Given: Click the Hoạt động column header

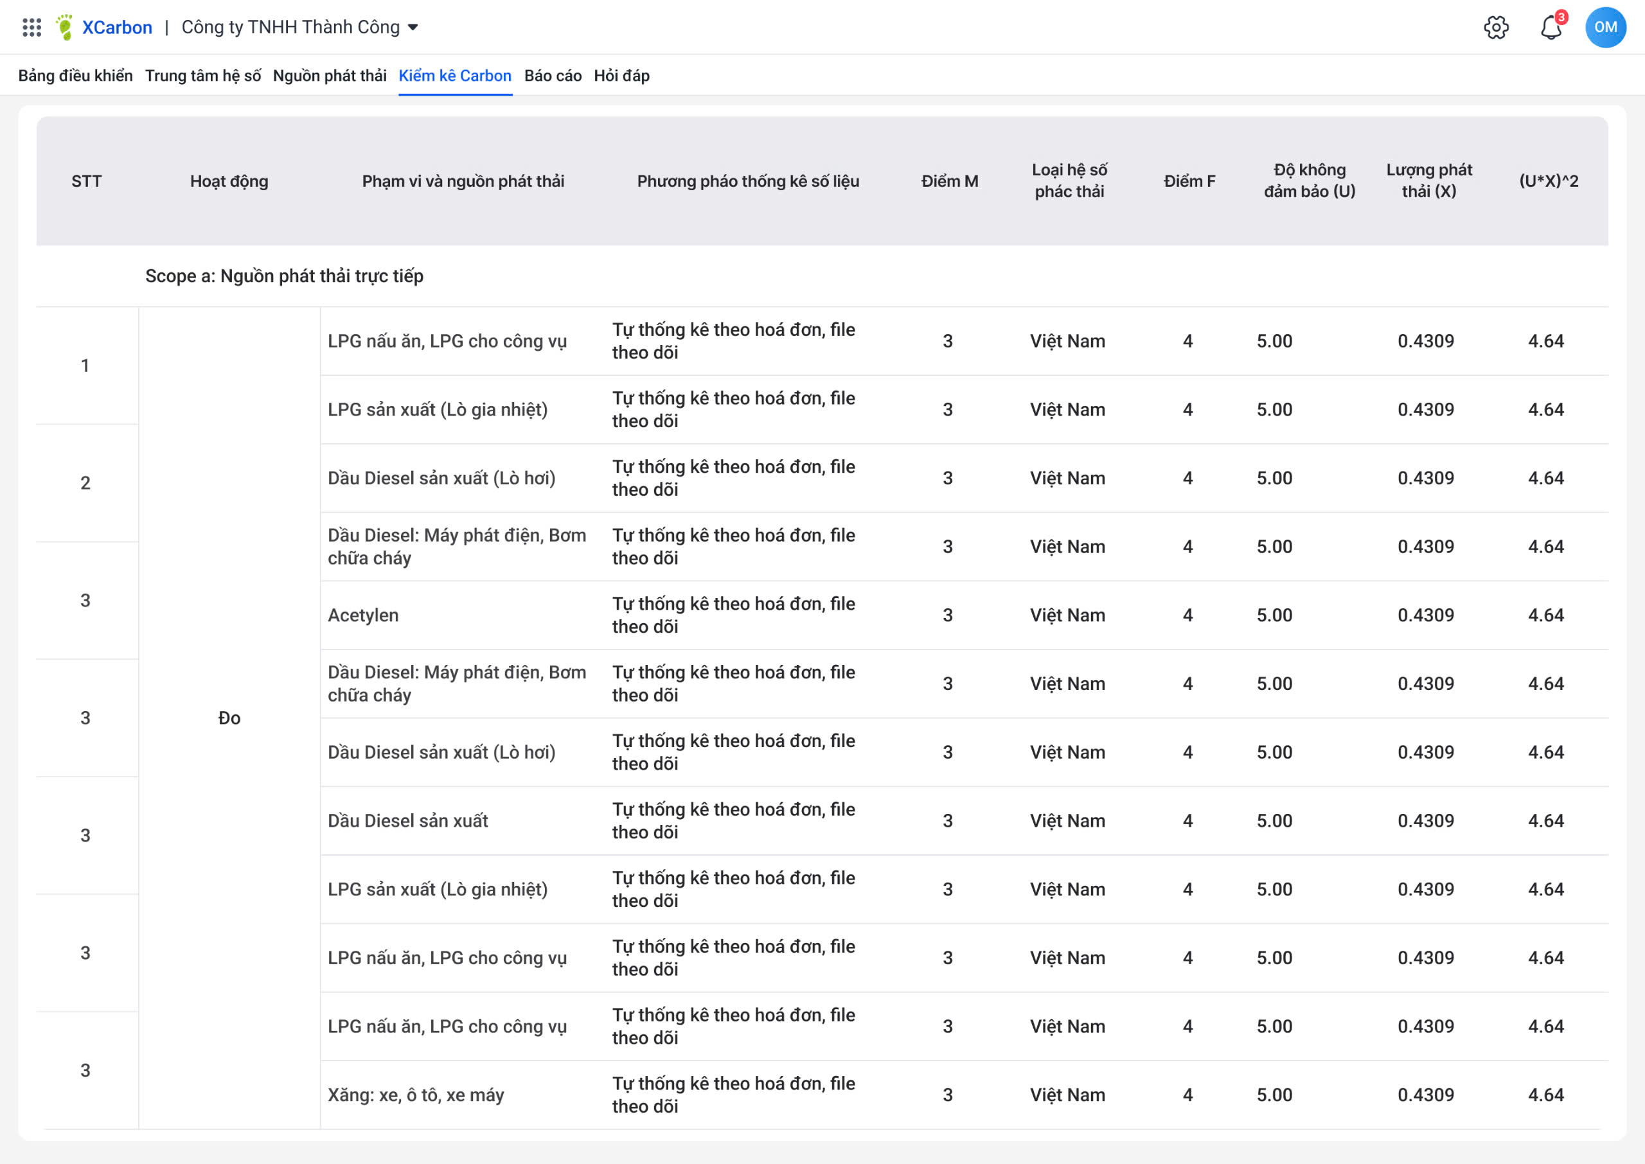Looking at the screenshot, I should tap(229, 181).
